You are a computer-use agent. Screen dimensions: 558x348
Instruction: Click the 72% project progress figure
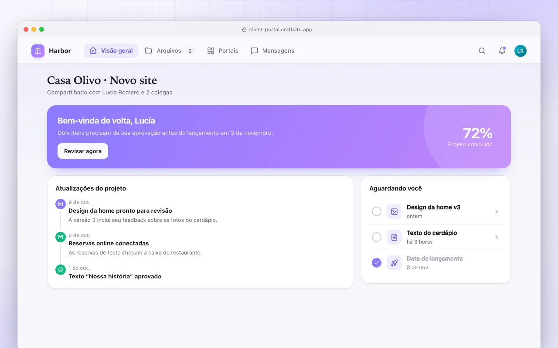[477, 133]
